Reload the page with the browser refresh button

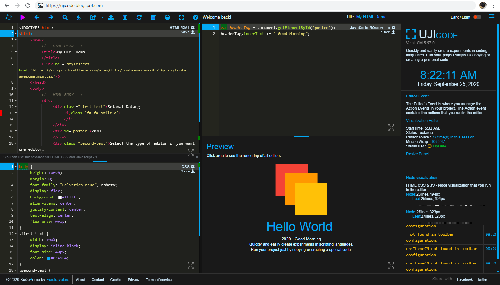pyautogui.click(x=28, y=5)
